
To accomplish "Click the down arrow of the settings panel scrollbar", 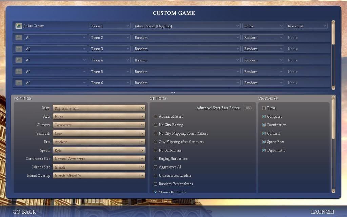I will [x=333, y=191].
